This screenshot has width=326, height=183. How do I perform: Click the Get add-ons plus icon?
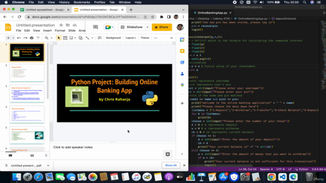182,103
